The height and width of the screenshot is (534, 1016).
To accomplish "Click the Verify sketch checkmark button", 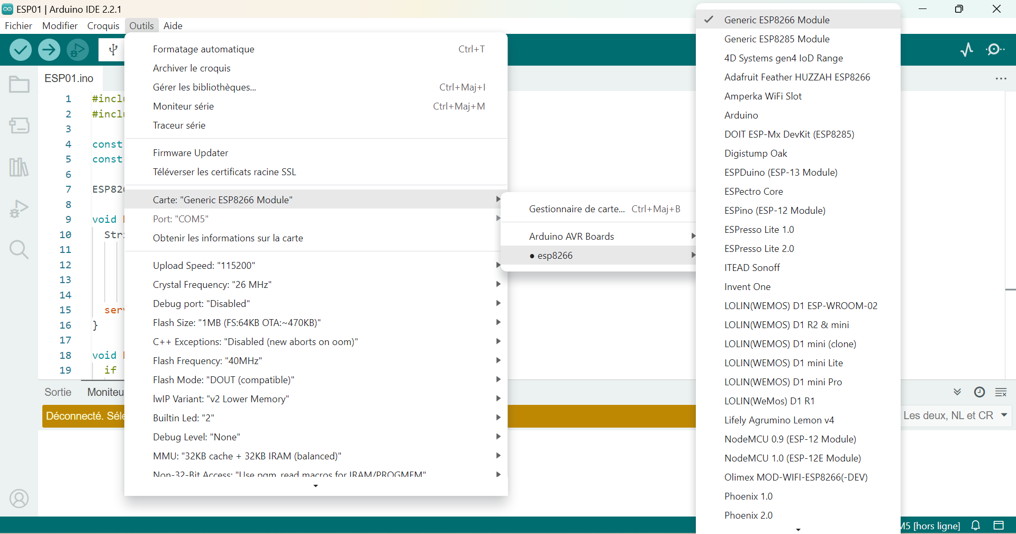I will (20, 50).
